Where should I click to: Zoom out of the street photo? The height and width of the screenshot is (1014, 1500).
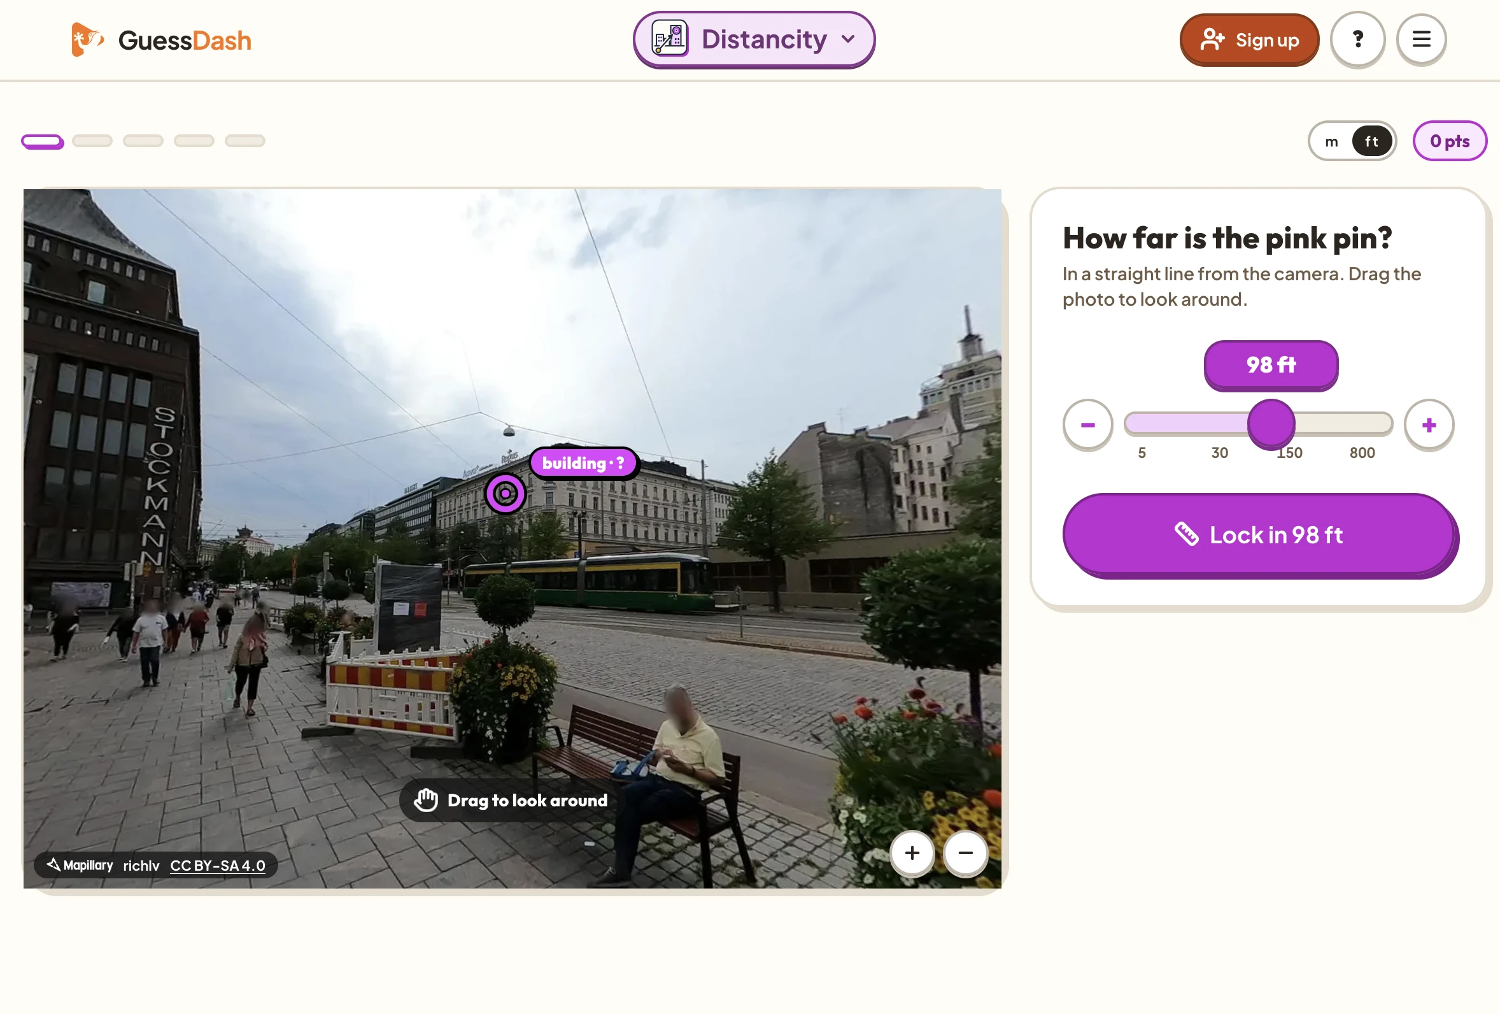965,853
